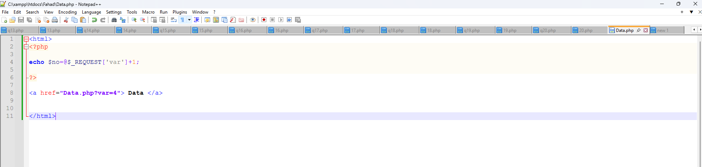This screenshot has height=167, width=702.
Task: Toggle Show All Characters pilcrow button
Action: pos(182,20)
